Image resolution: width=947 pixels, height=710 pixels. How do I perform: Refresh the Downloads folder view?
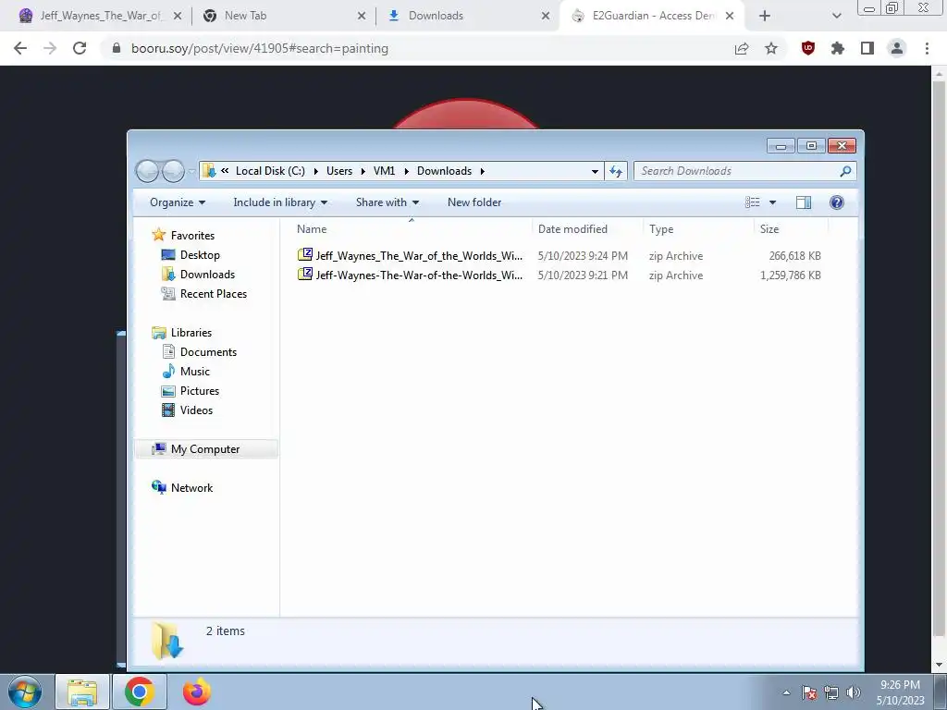(615, 171)
